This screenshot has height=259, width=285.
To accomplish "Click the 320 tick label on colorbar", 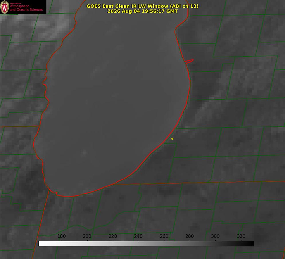I will pos(241,236).
